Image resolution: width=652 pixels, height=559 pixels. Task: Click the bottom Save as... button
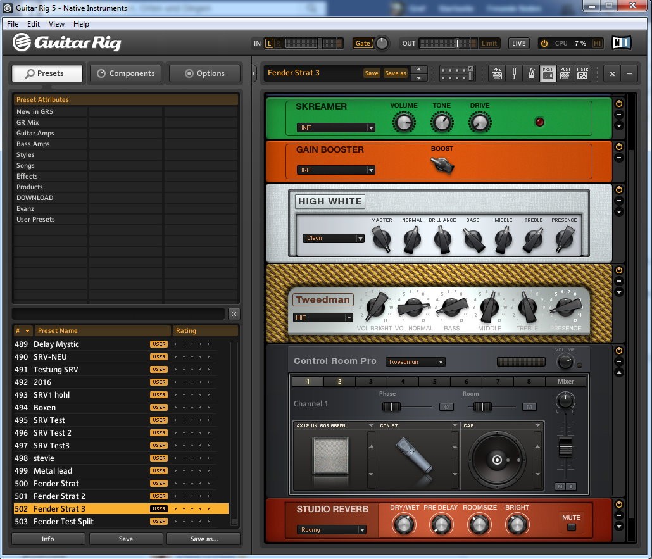[204, 539]
